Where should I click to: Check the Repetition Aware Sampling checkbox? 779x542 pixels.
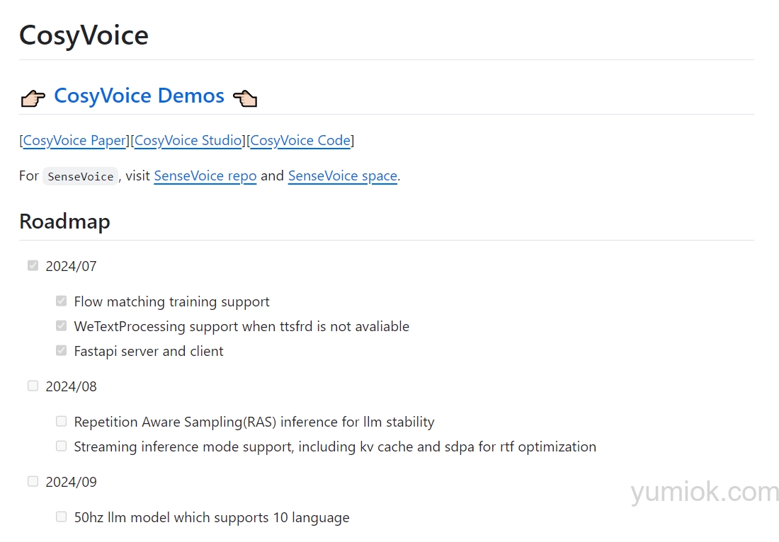click(x=61, y=422)
